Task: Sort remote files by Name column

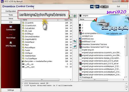Action: point(40,20)
